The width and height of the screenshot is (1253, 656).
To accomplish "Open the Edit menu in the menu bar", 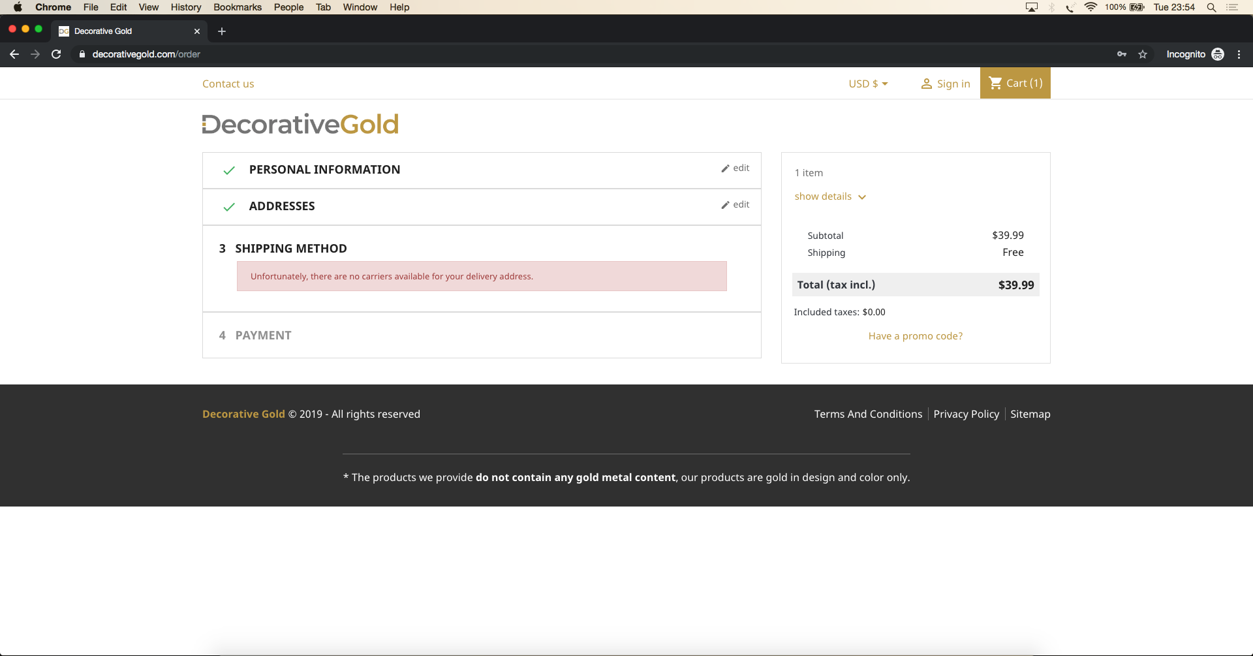I will (x=118, y=7).
